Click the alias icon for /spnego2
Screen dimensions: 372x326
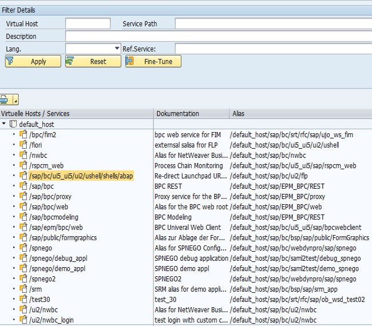click(x=23, y=279)
